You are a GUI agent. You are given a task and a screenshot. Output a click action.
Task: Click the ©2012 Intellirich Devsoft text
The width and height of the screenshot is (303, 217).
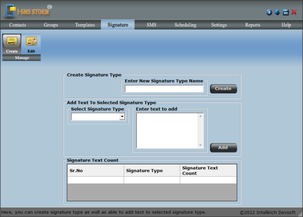(268, 213)
